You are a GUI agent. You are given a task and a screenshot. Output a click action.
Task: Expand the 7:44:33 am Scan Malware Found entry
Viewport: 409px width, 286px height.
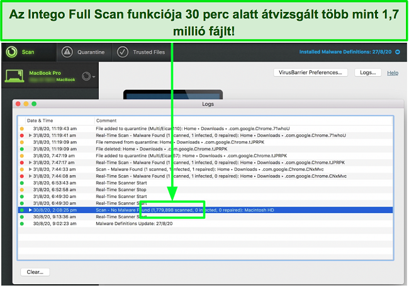tap(30, 169)
